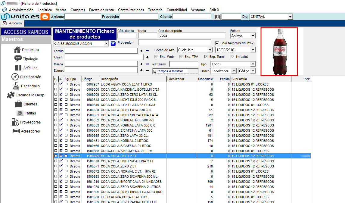Click the application icon in title bar

pyautogui.click(x=3, y=3)
